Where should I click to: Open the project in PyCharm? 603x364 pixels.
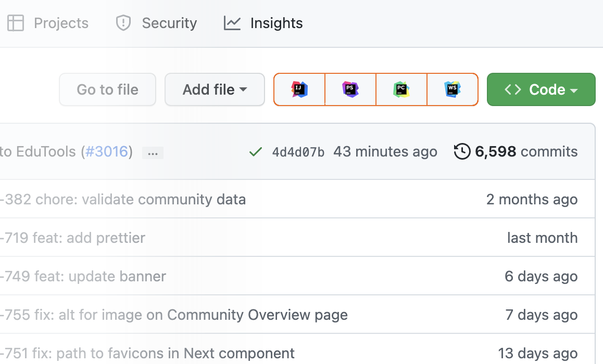pos(401,89)
